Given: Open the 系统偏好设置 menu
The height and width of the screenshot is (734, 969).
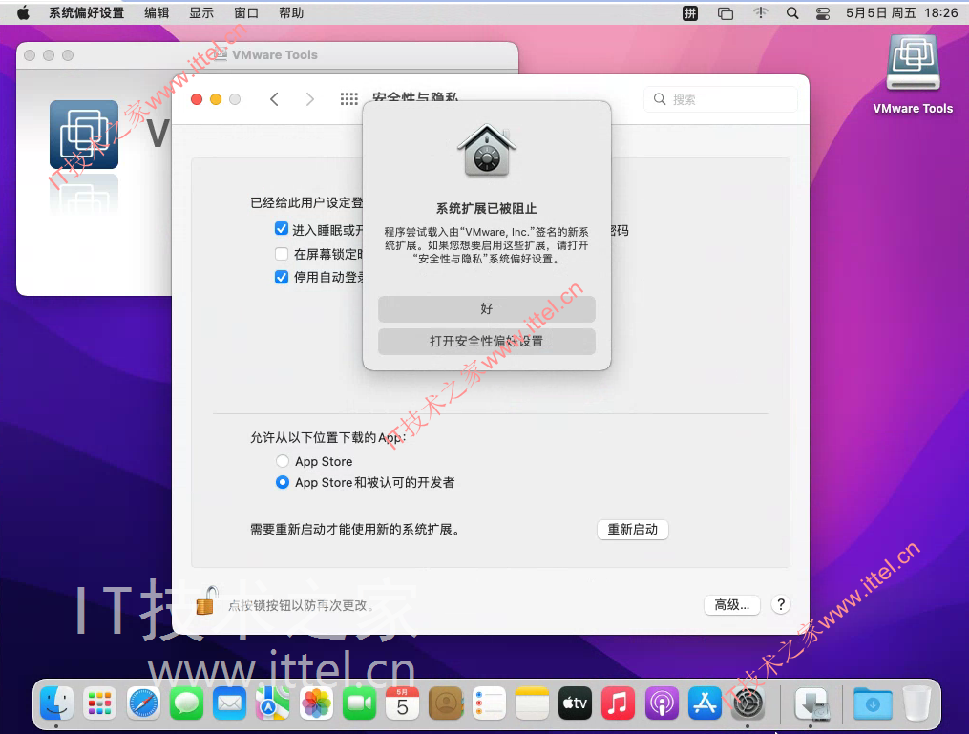Looking at the screenshot, I should coord(87,13).
